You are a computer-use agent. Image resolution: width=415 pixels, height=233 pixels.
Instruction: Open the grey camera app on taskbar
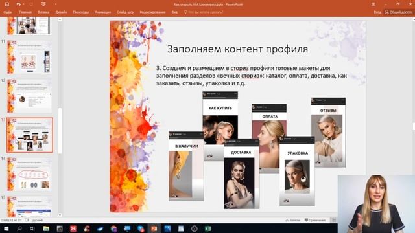[x=60, y=228]
